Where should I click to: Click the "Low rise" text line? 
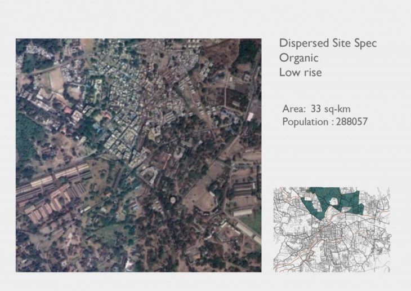pos(301,72)
